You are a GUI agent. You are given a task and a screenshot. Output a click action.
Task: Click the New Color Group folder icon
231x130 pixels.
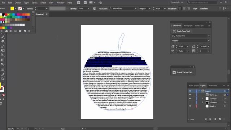pyautogui.click(x=20, y=31)
